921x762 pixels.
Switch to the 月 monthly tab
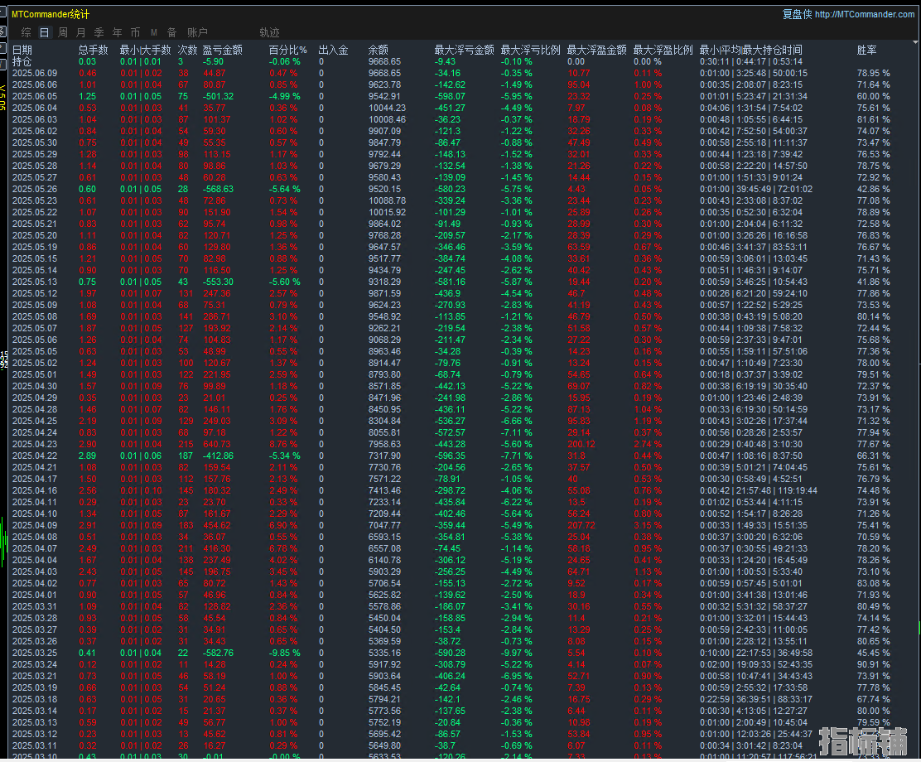click(81, 32)
